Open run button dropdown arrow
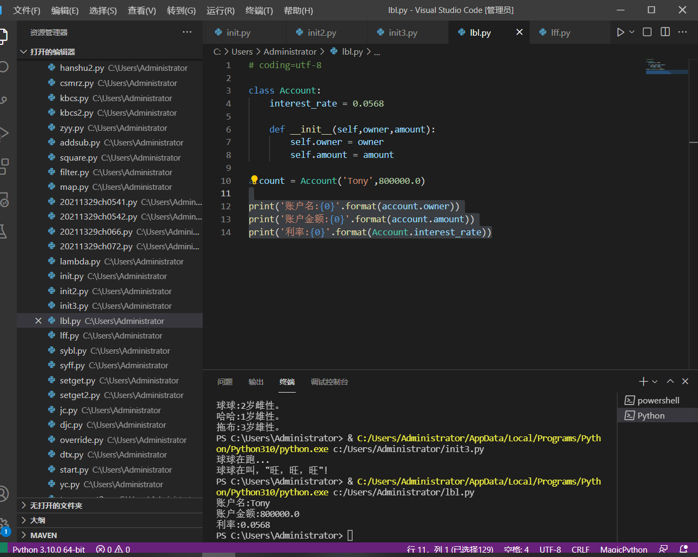The width and height of the screenshot is (698, 557). (x=631, y=32)
